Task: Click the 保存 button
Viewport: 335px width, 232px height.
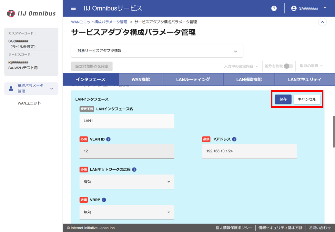Action: click(283, 99)
